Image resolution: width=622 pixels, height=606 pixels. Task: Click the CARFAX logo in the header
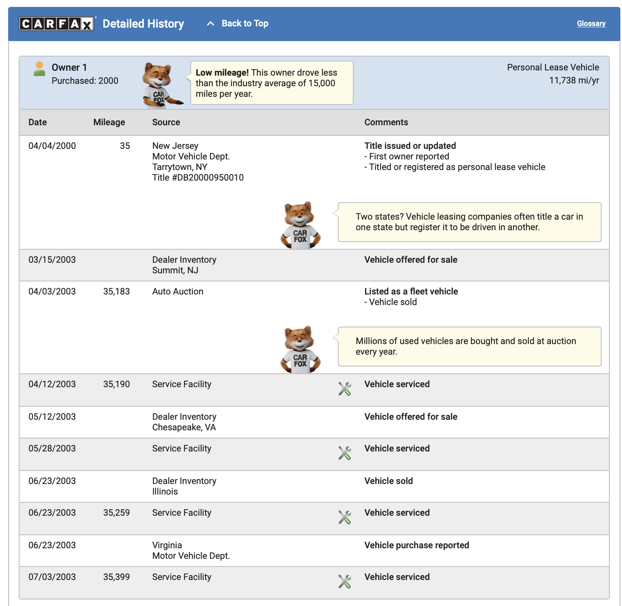pyautogui.click(x=57, y=24)
